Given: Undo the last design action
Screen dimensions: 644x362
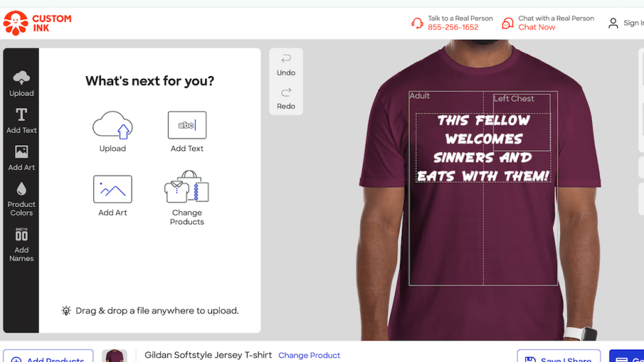Looking at the screenshot, I should click(x=286, y=64).
